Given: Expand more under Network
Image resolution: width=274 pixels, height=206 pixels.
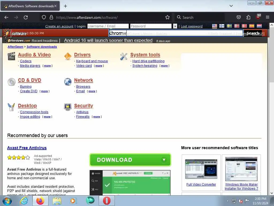Looking at the screenshot, I should [92, 91].
